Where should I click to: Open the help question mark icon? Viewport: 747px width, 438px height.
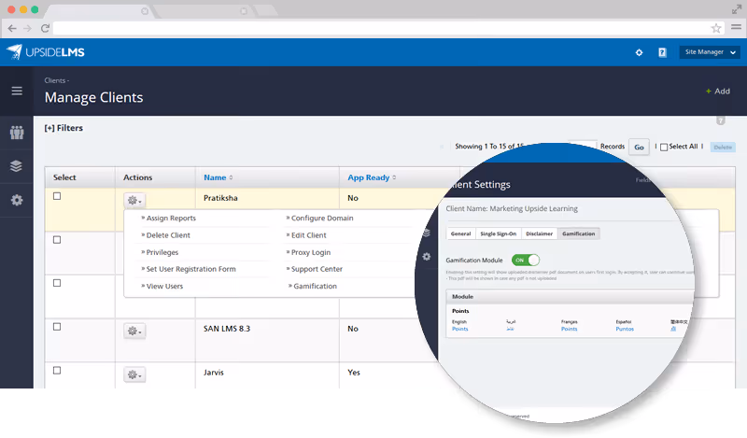662,52
